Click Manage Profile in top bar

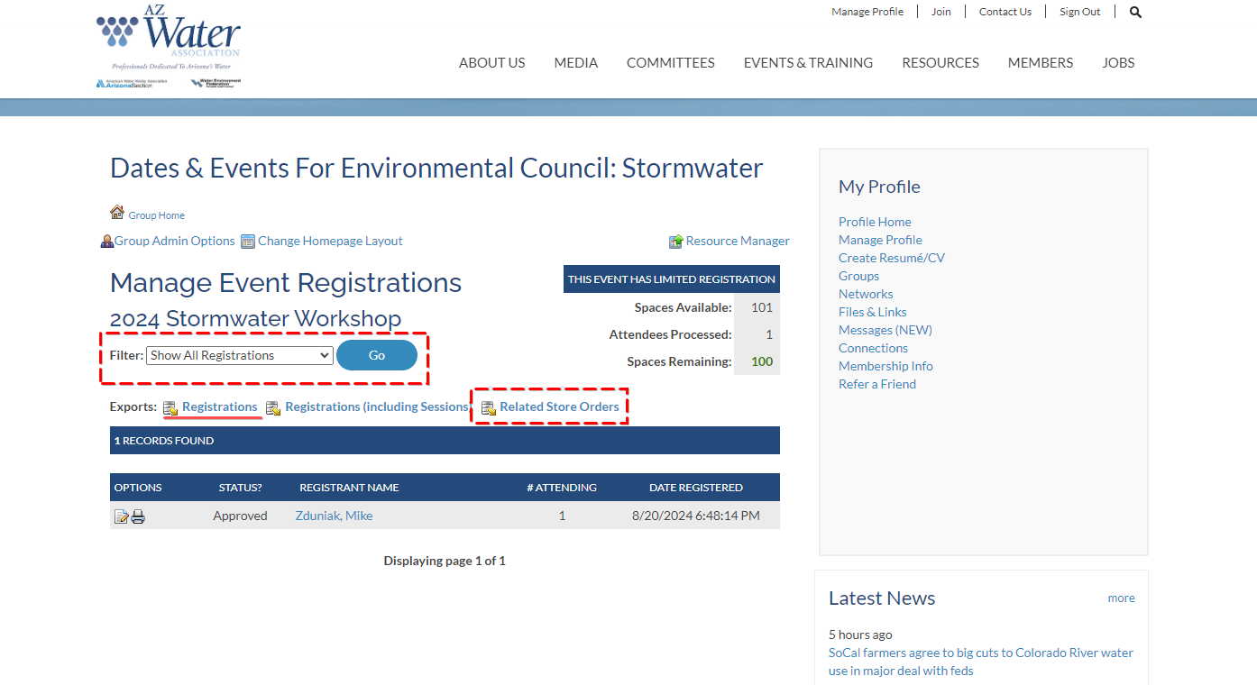[867, 12]
